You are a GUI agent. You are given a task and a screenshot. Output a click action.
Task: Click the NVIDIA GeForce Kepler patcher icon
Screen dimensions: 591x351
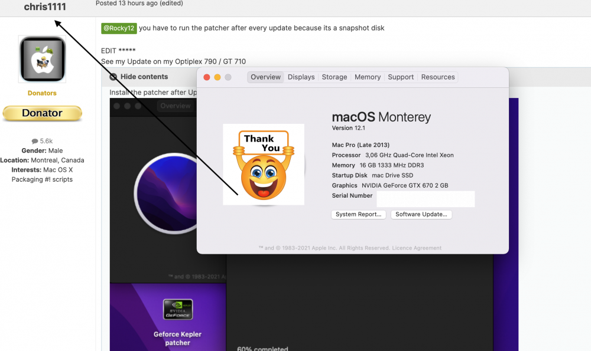(177, 309)
